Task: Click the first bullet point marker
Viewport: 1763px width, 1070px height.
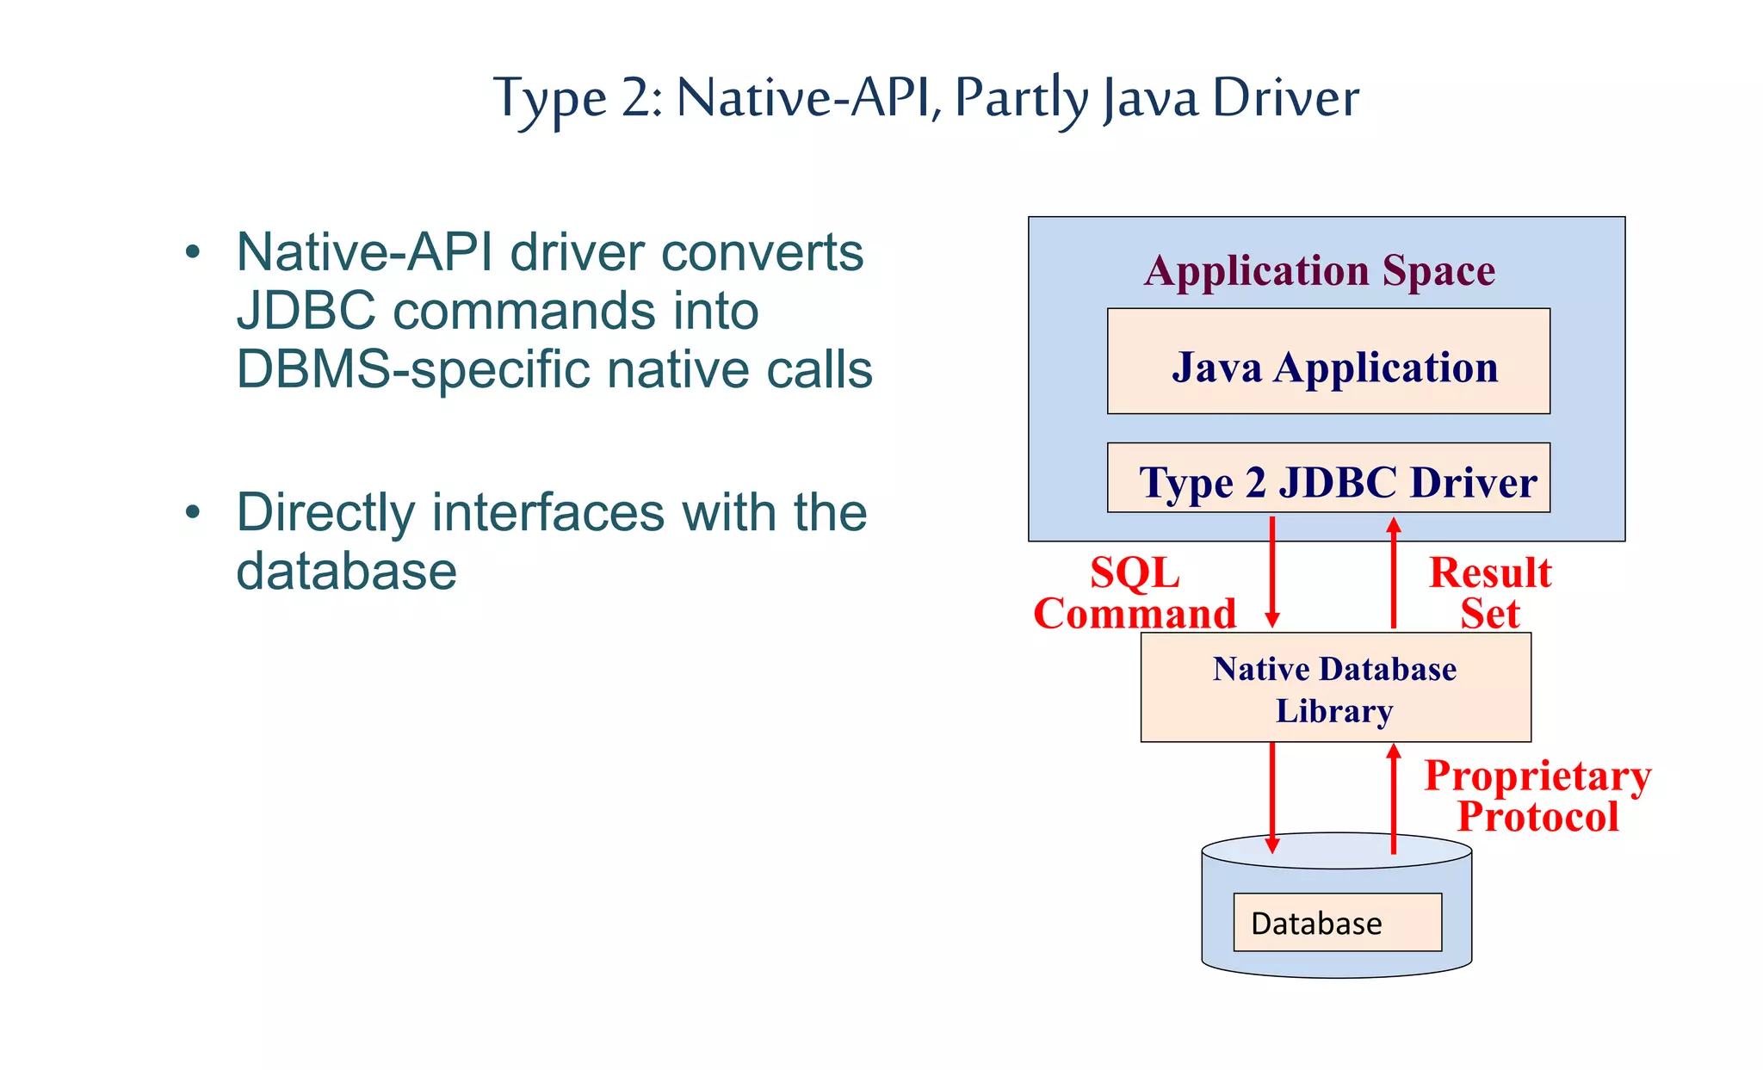Action: coord(193,253)
